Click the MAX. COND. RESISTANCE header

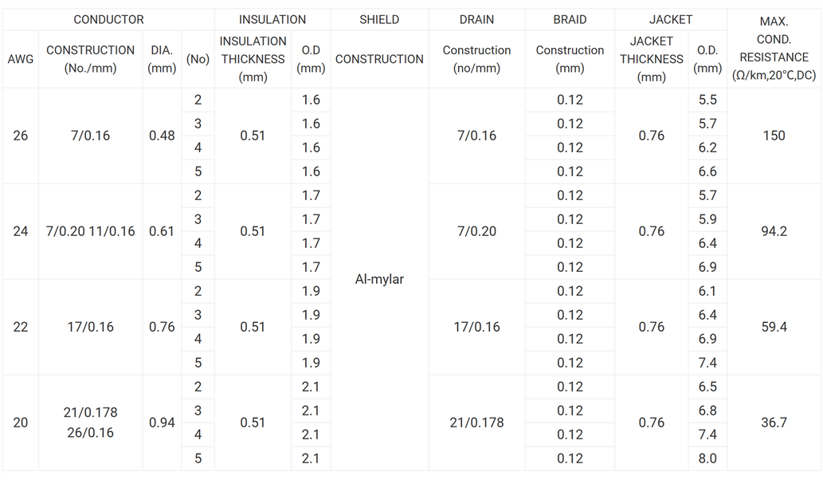pyautogui.click(x=774, y=48)
